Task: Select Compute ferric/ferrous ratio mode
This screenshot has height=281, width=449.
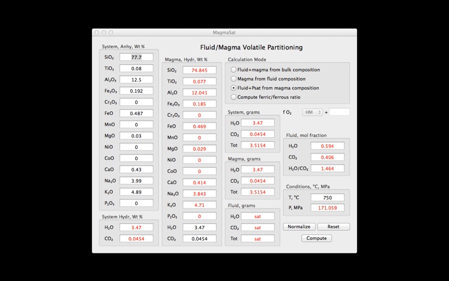Action: coord(265,97)
